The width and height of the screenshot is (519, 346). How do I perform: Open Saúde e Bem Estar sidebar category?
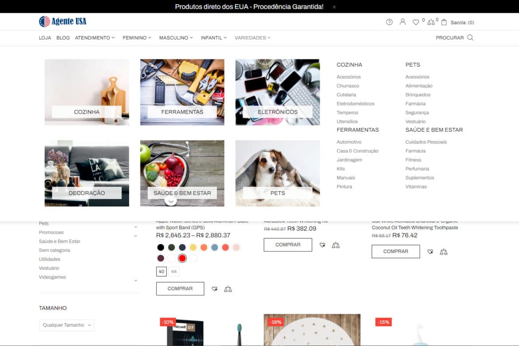point(59,241)
